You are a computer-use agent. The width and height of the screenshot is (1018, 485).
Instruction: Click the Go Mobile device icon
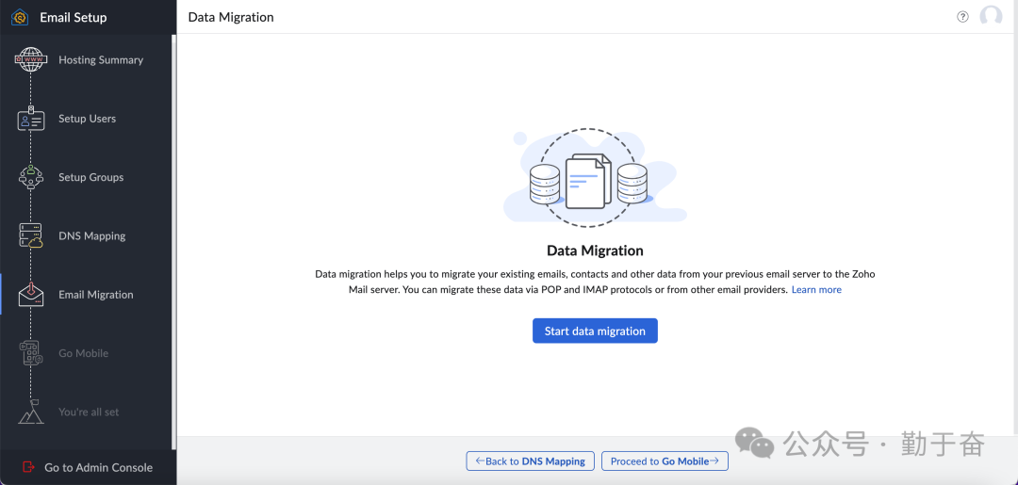30,353
